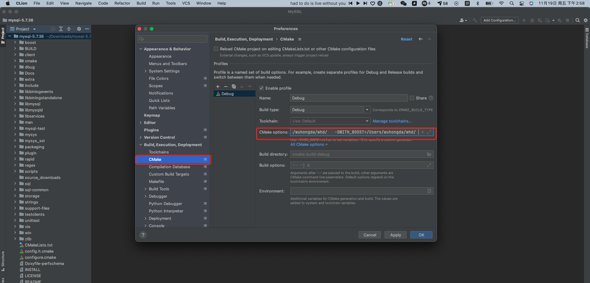Open the CLion application menu
Image resolution: width=590 pixels, height=283 pixels.
pyautogui.click(x=22, y=3)
